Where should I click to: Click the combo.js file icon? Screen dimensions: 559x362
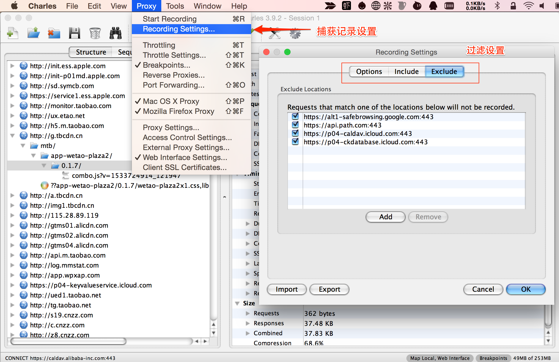[x=65, y=175]
